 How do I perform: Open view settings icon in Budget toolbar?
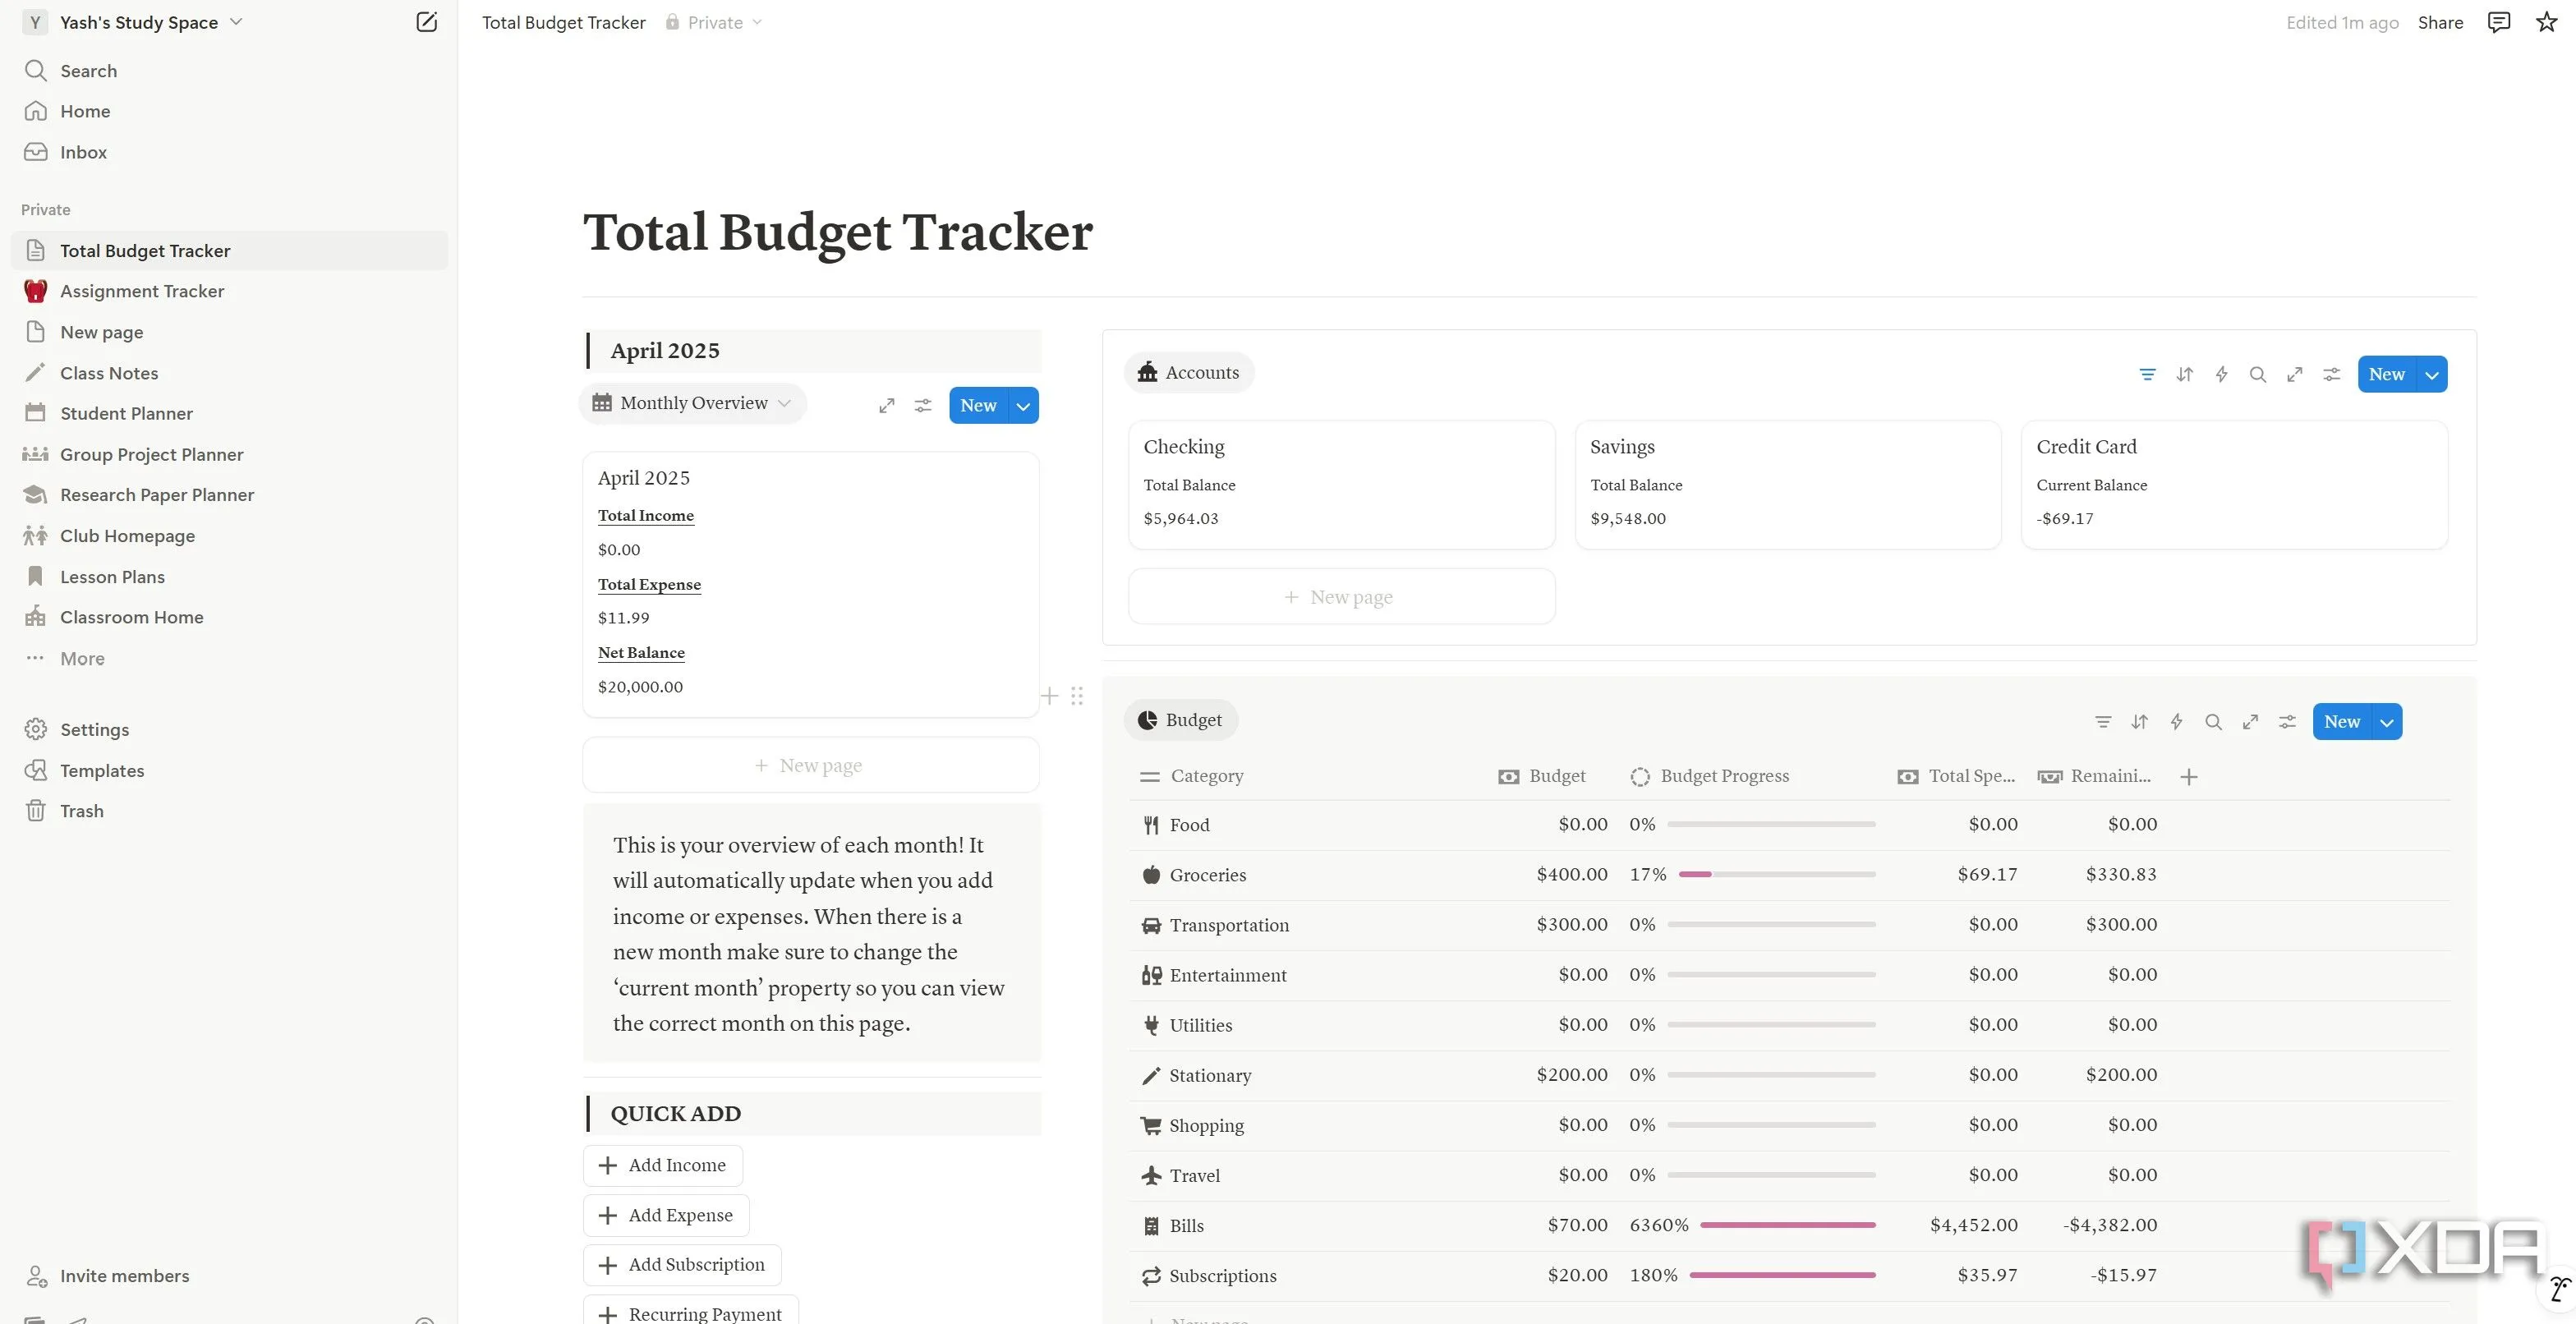[2287, 722]
